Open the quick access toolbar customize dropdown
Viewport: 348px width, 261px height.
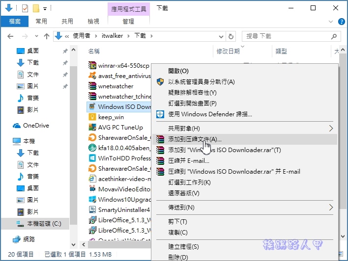(x=45, y=9)
